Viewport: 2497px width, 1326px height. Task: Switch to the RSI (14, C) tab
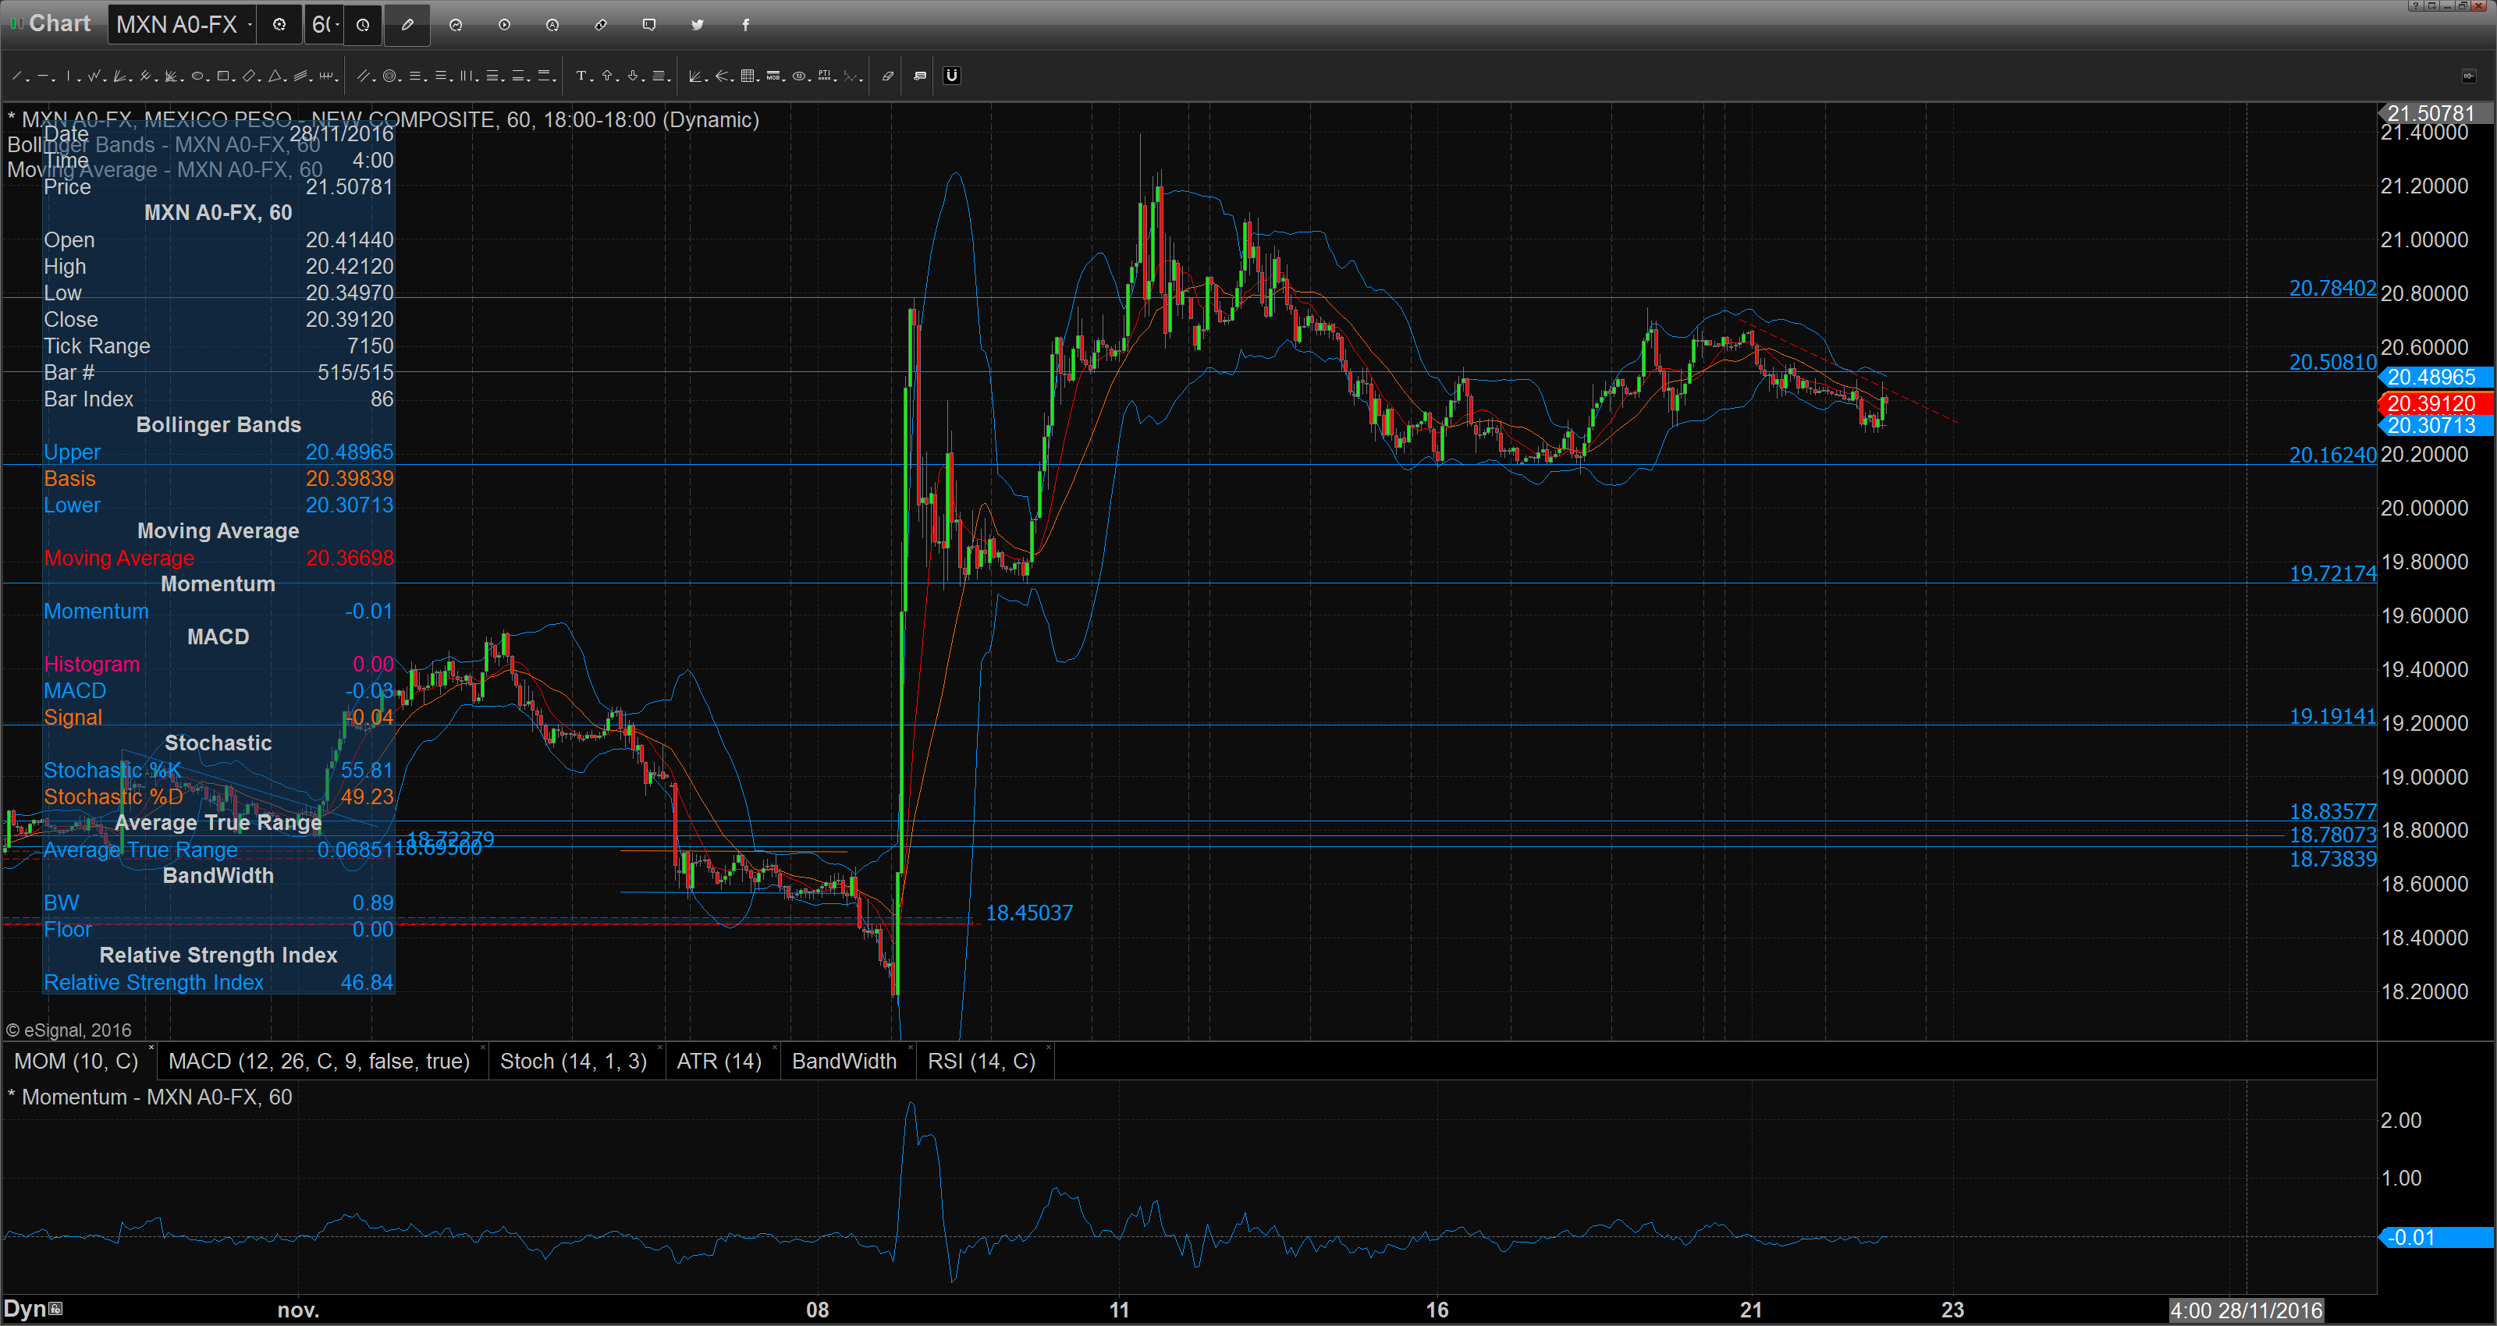[981, 1062]
